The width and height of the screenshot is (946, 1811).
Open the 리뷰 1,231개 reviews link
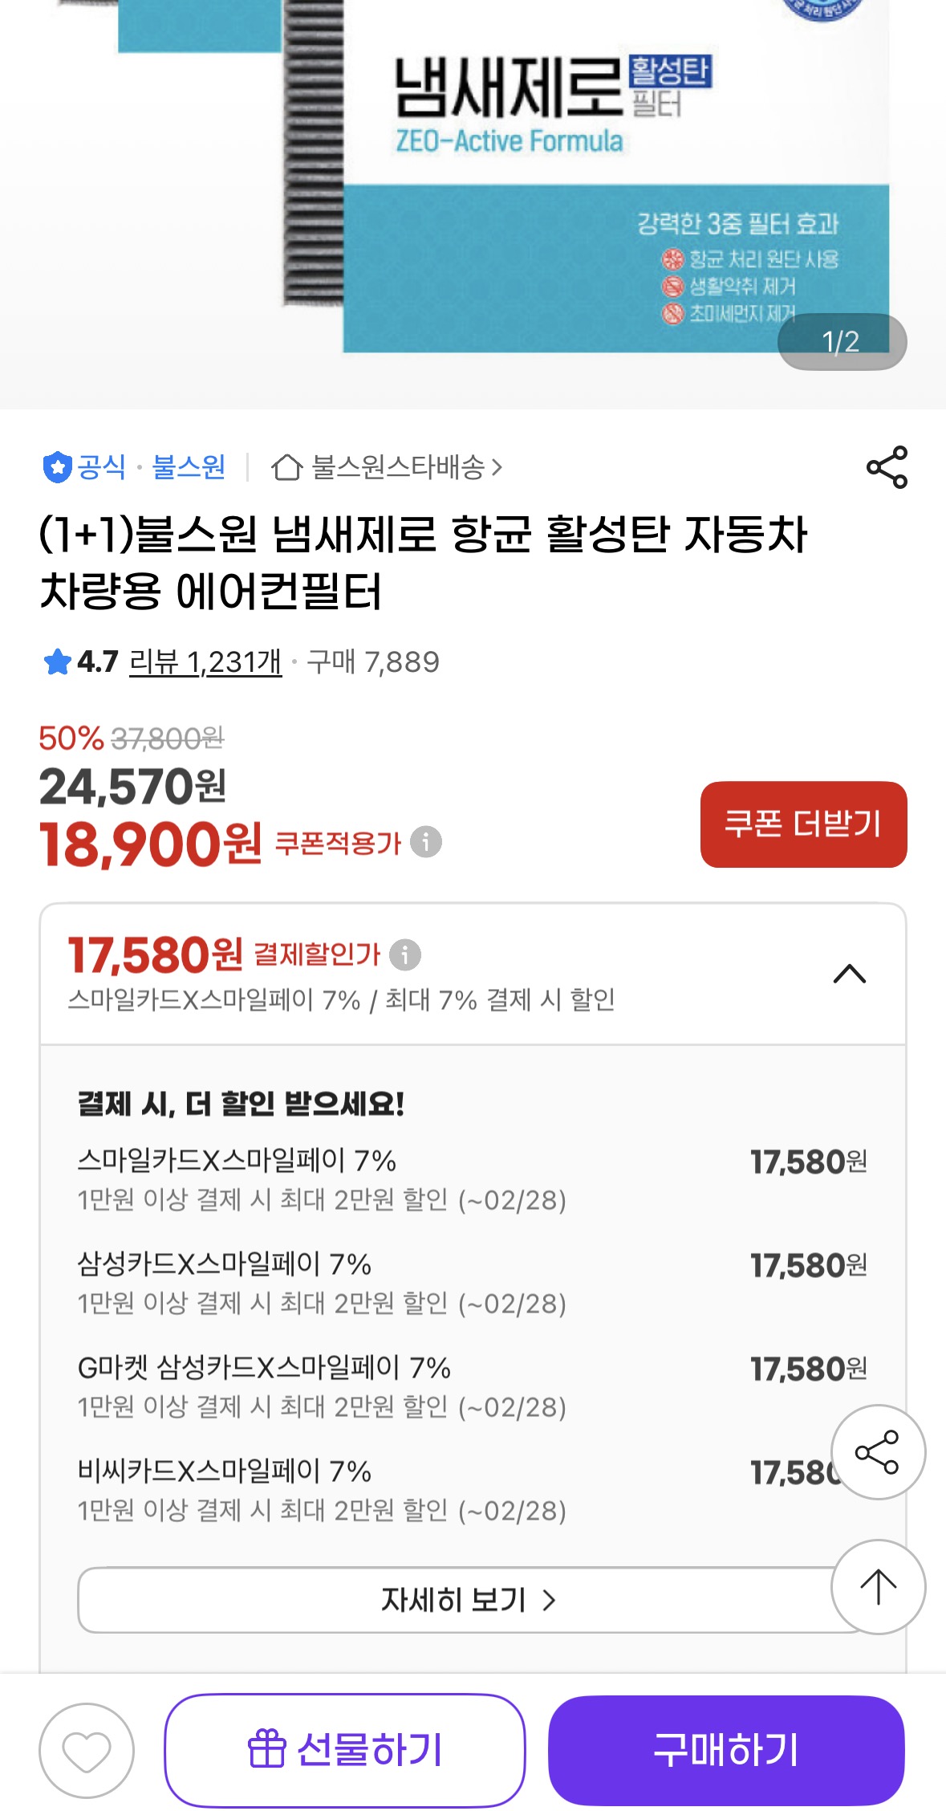tap(205, 662)
